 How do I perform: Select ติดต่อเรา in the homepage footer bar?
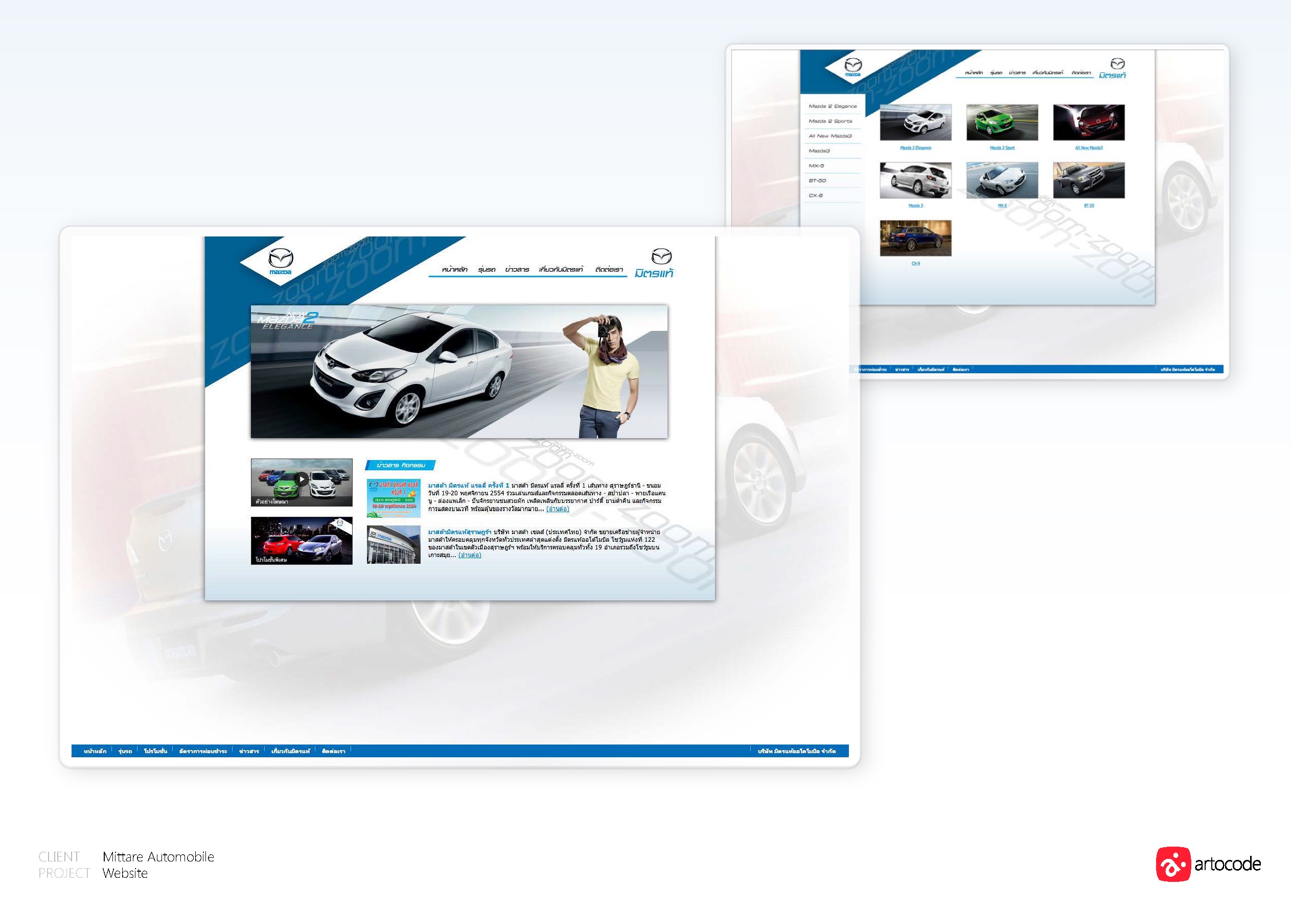[x=333, y=751]
